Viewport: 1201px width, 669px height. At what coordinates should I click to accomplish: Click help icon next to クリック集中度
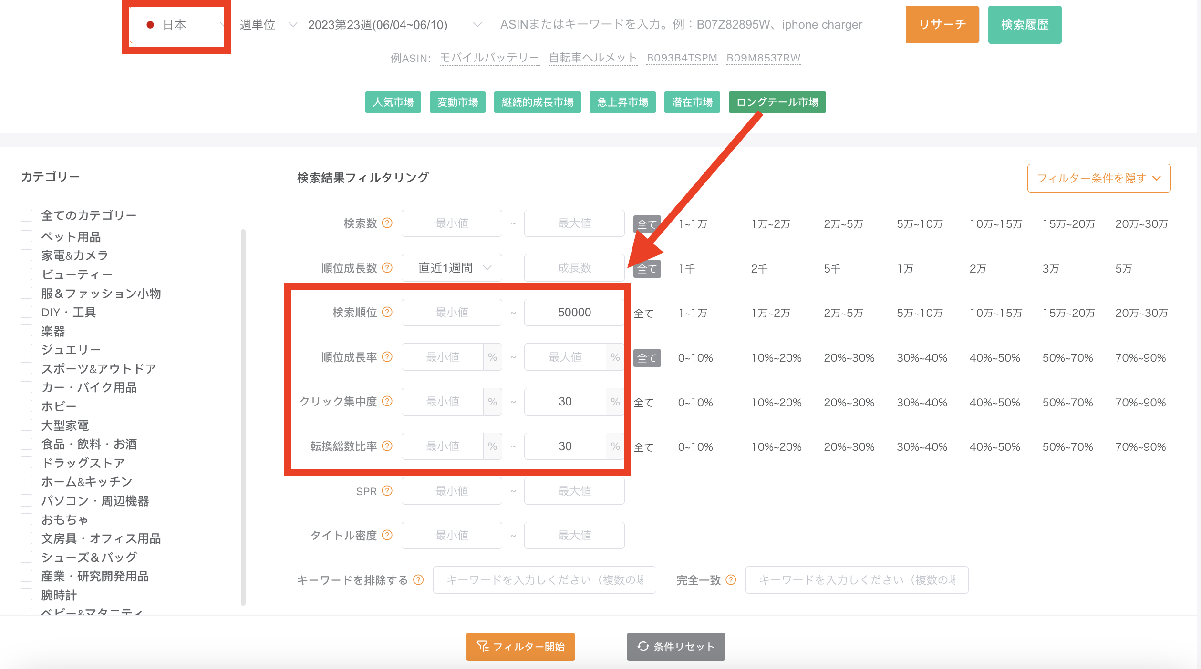pyautogui.click(x=387, y=401)
